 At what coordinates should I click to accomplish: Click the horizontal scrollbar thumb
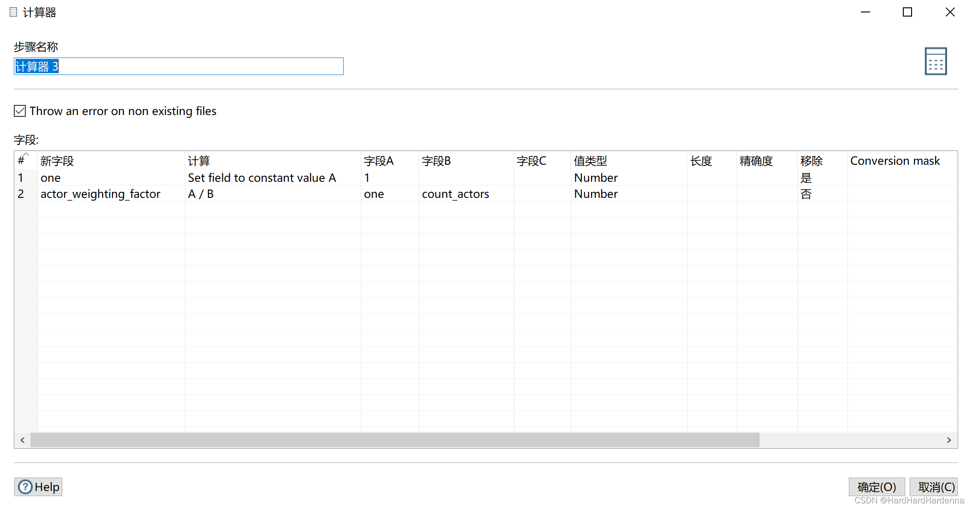click(395, 440)
